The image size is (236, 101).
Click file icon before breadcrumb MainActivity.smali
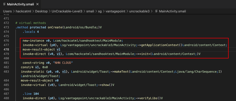click(156, 11)
